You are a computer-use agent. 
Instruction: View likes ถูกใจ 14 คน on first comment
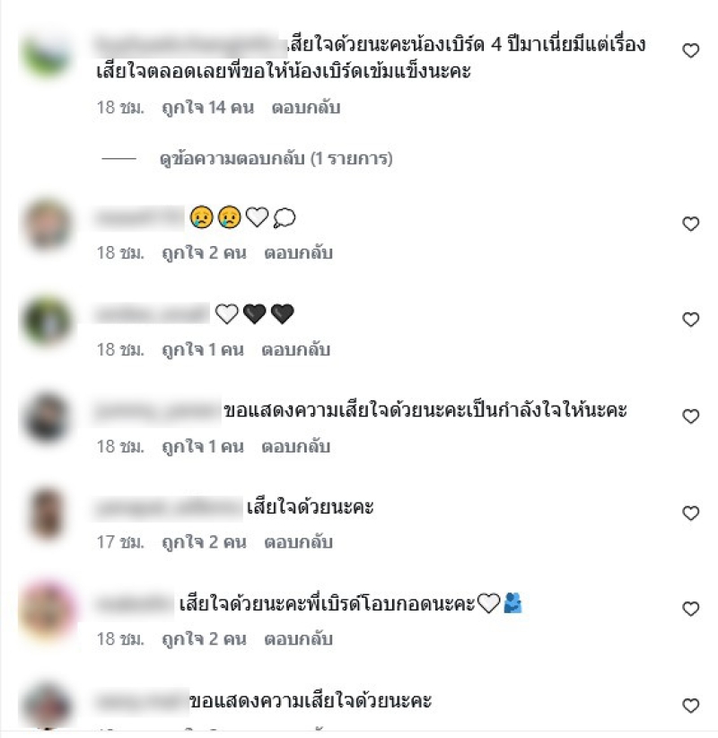207,108
